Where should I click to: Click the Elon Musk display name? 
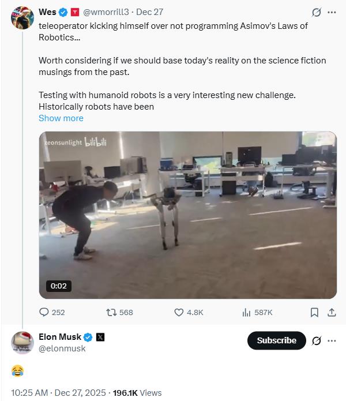point(60,337)
